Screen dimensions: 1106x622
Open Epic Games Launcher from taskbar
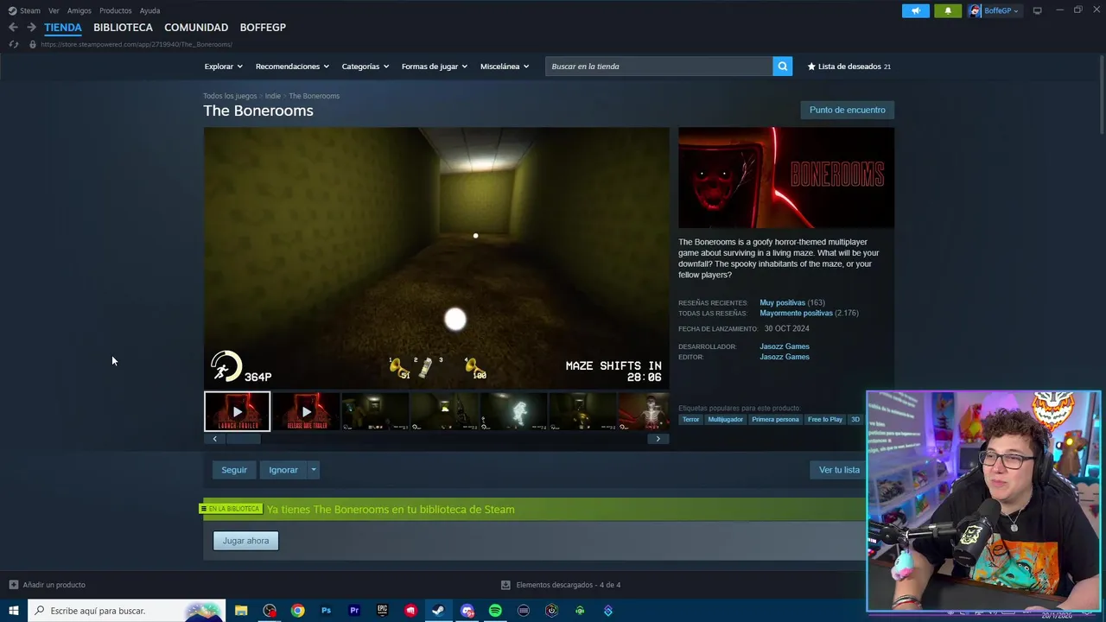pos(382,611)
